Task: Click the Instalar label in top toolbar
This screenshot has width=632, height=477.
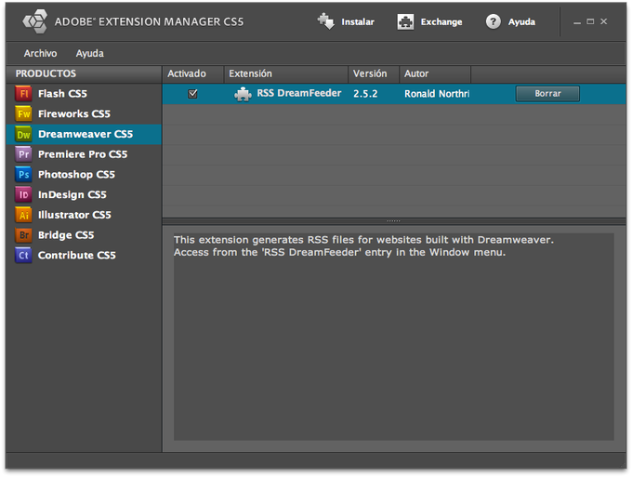Action: (358, 21)
